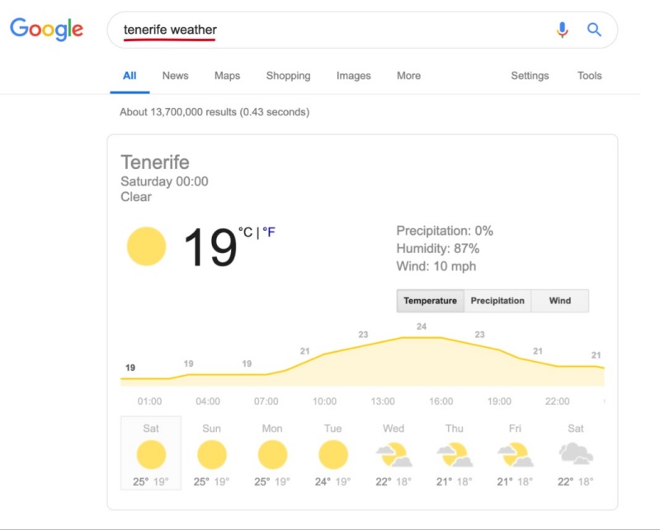
Task: Select Thursday's partly cloudy icon
Action: pyautogui.click(x=455, y=455)
